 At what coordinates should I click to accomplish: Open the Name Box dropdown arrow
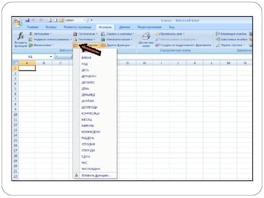pyautogui.click(x=51, y=56)
